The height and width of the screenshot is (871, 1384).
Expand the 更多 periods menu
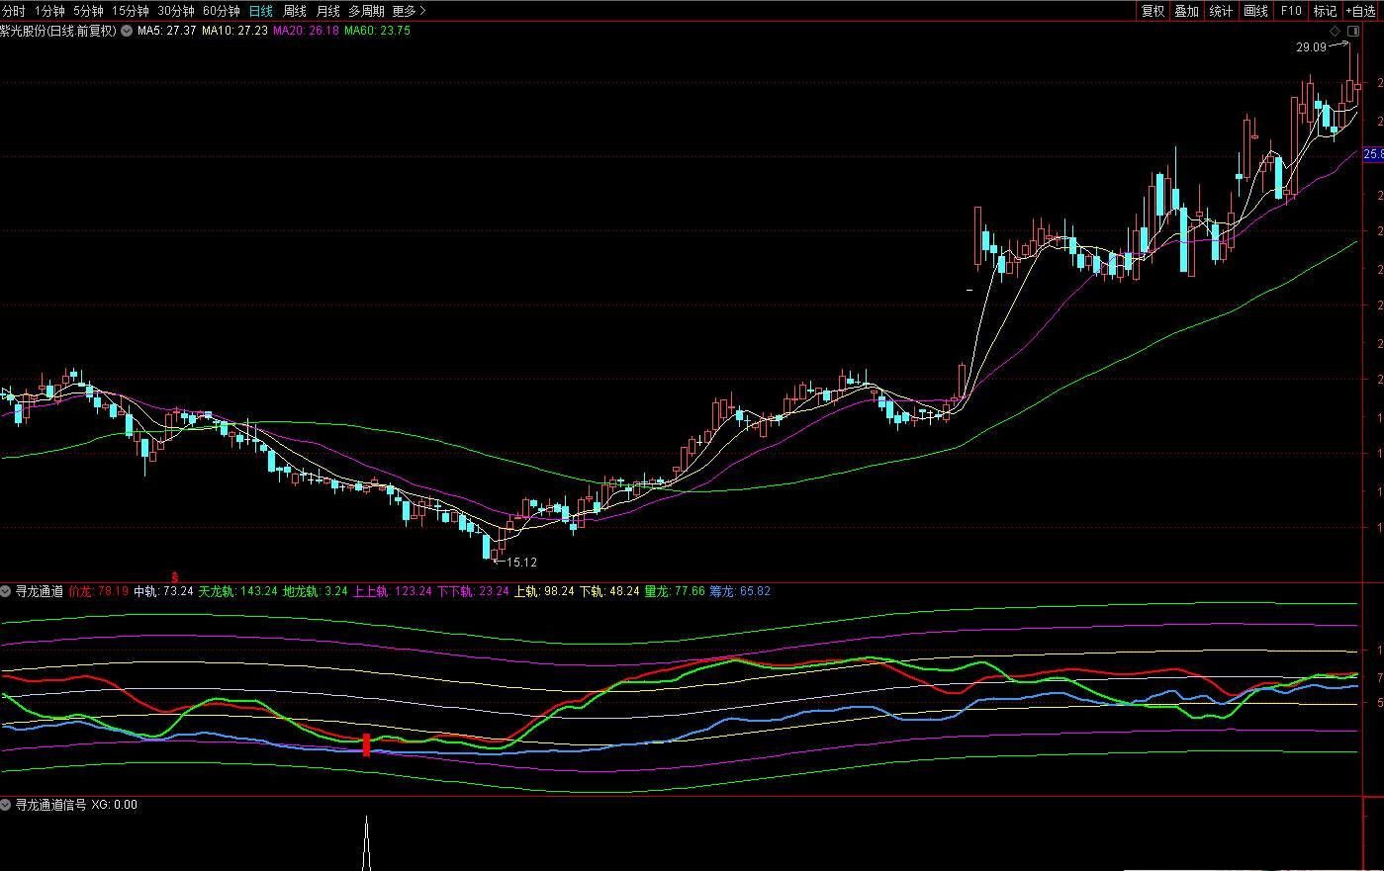(x=409, y=11)
